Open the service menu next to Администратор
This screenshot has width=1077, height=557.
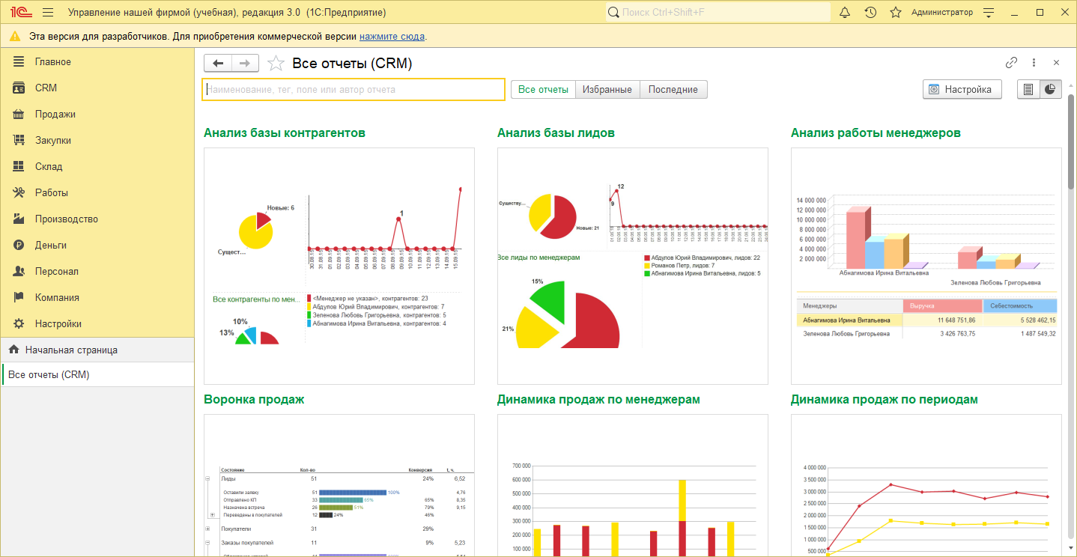tap(989, 13)
